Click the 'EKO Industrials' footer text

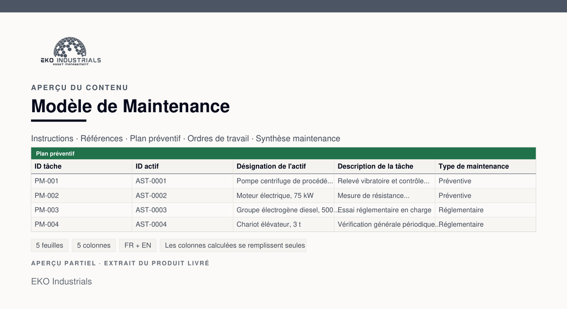point(61,281)
